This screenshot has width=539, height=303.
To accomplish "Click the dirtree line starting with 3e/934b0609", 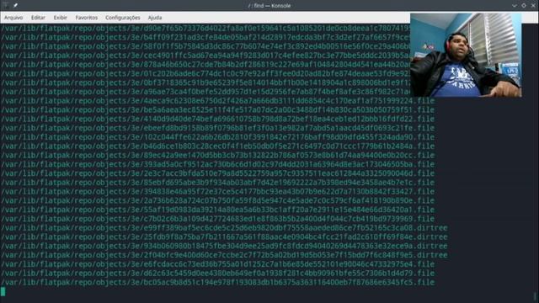I will tap(224, 246).
